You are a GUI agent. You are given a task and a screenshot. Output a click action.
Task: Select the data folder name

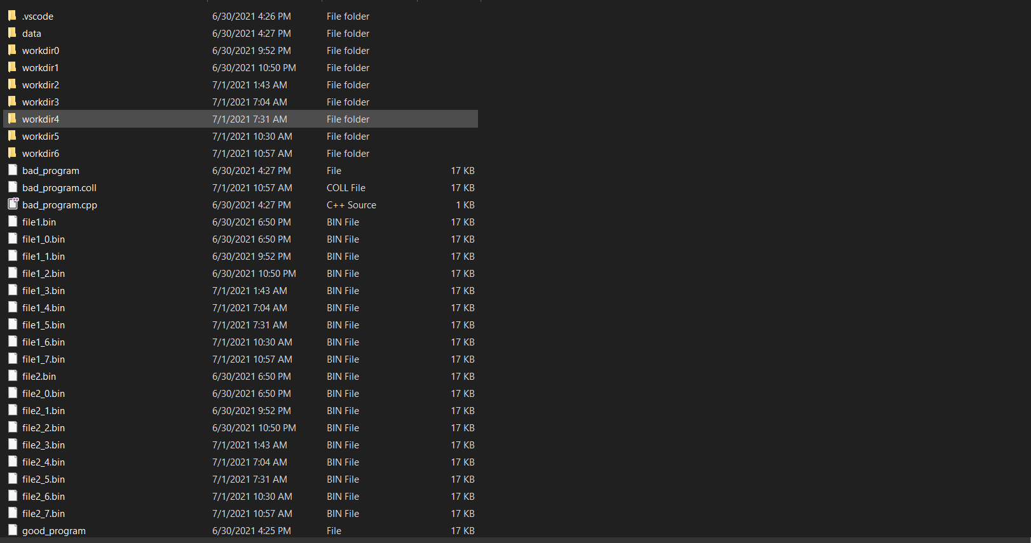coord(32,34)
